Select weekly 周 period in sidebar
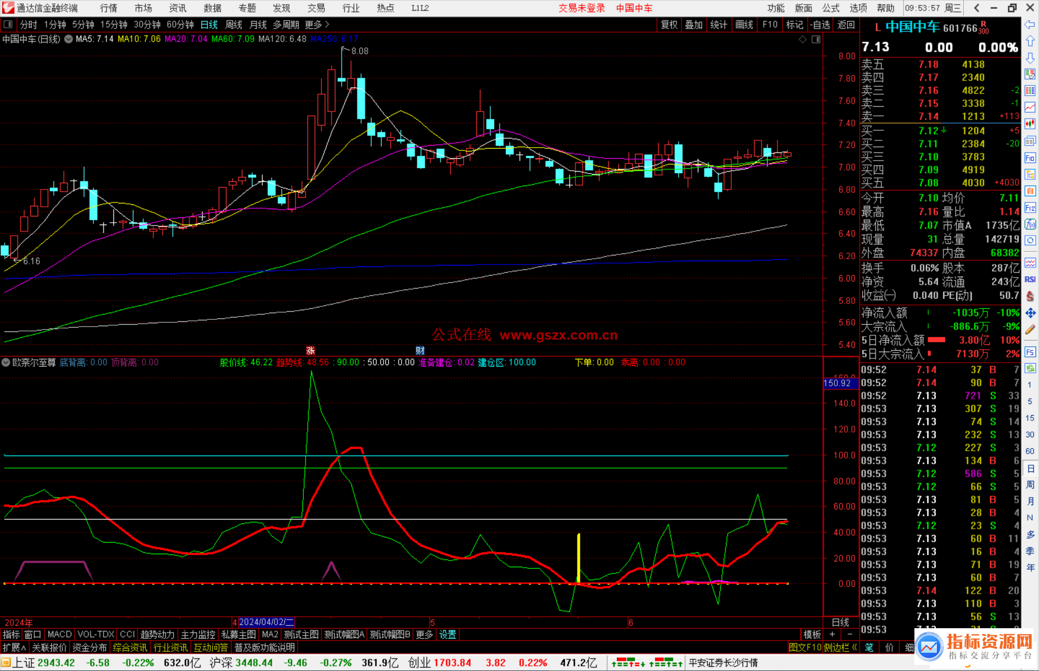1039x671 pixels. click(x=1030, y=484)
